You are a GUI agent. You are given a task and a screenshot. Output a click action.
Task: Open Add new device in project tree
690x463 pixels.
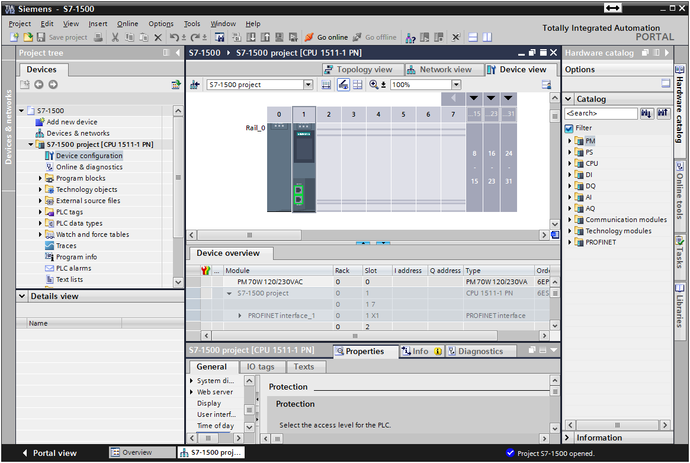click(72, 122)
